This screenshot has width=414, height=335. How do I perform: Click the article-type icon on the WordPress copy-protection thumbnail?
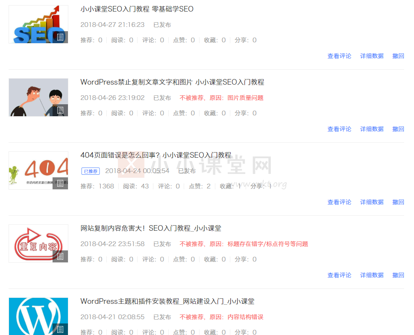60,110
